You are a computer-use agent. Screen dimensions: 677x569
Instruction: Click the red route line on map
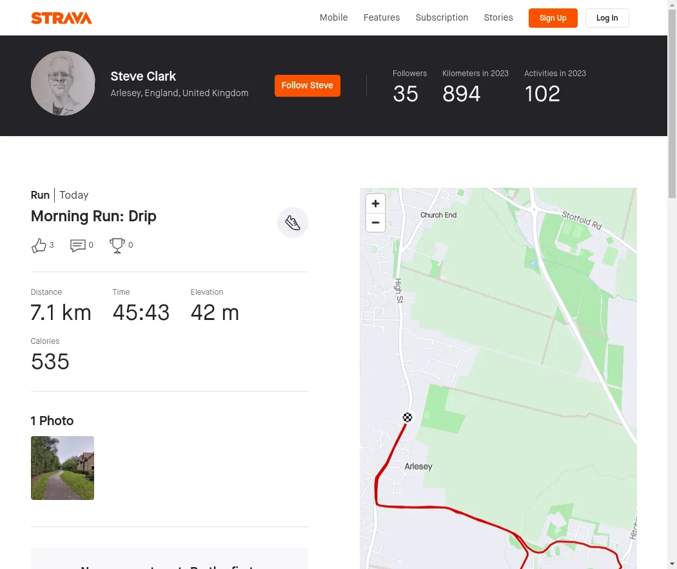pyautogui.click(x=451, y=509)
